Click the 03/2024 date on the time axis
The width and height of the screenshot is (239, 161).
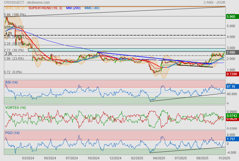[x=28, y=158]
